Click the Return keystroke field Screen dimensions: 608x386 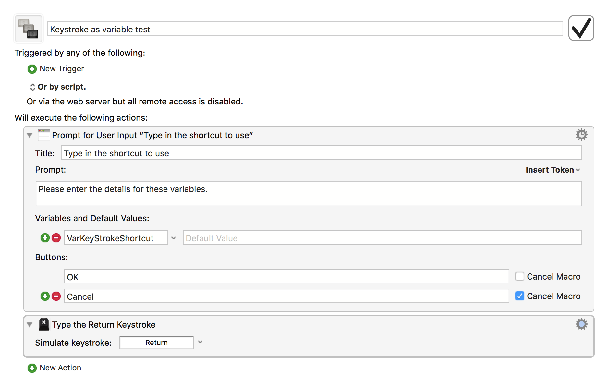coord(157,343)
